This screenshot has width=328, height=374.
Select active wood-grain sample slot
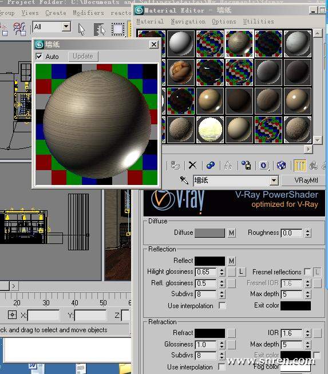239,44
